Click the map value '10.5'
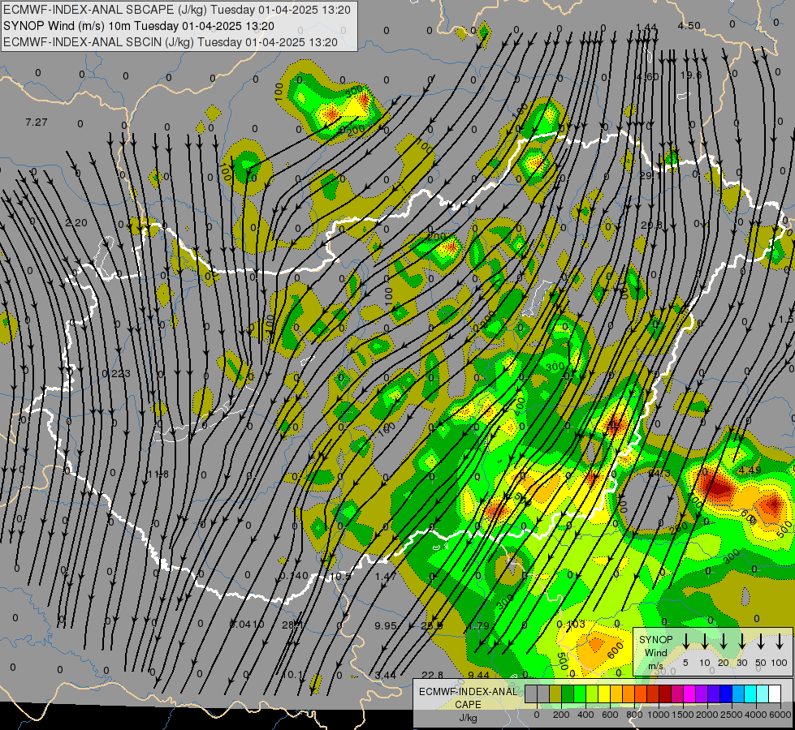The width and height of the screenshot is (795, 730). [340, 577]
